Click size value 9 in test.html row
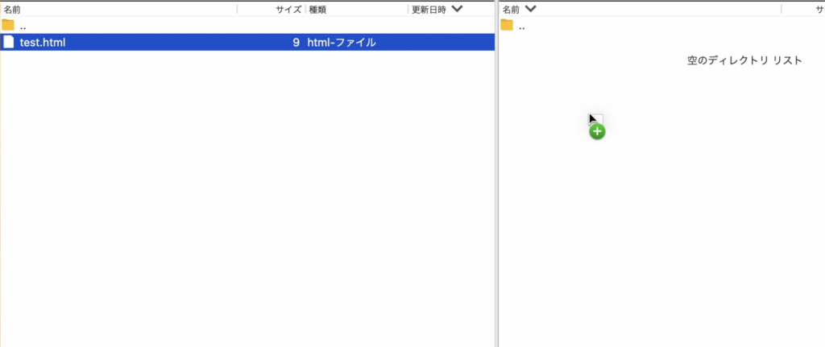The height and width of the screenshot is (347, 825). click(296, 42)
